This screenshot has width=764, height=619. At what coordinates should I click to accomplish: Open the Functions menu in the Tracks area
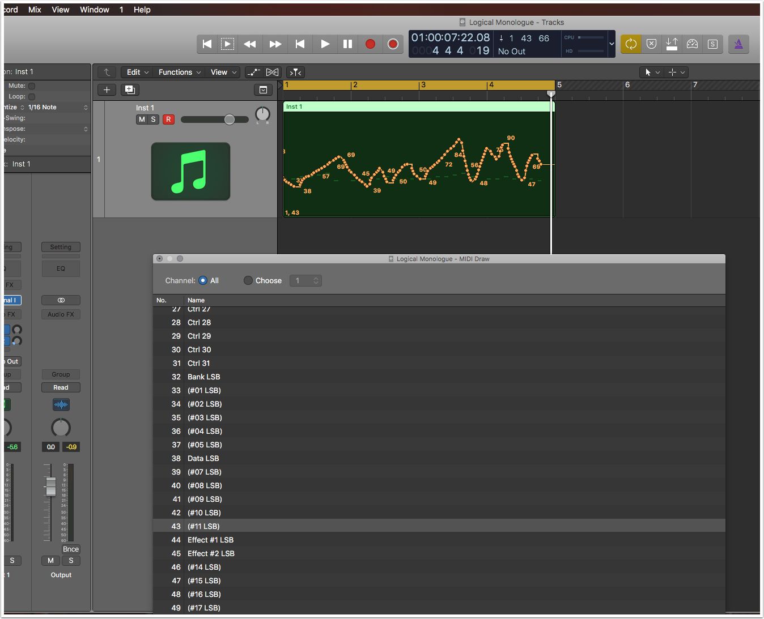180,72
